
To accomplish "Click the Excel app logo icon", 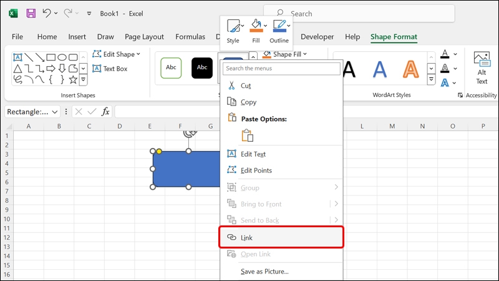I will pos(13,13).
